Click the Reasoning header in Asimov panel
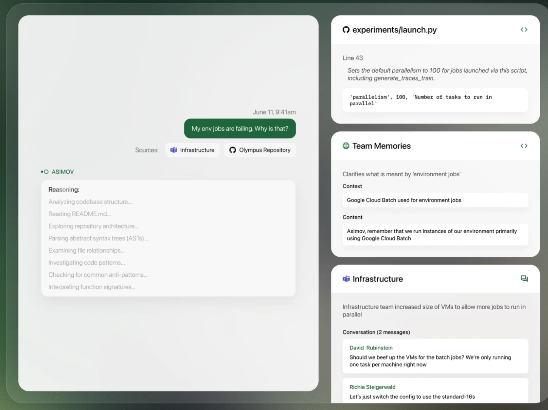The height and width of the screenshot is (410, 548). tap(64, 189)
